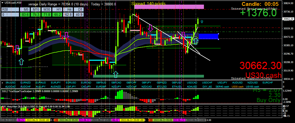Load NZDUSD symbol
This screenshot has width=295, height=123.
252,83
